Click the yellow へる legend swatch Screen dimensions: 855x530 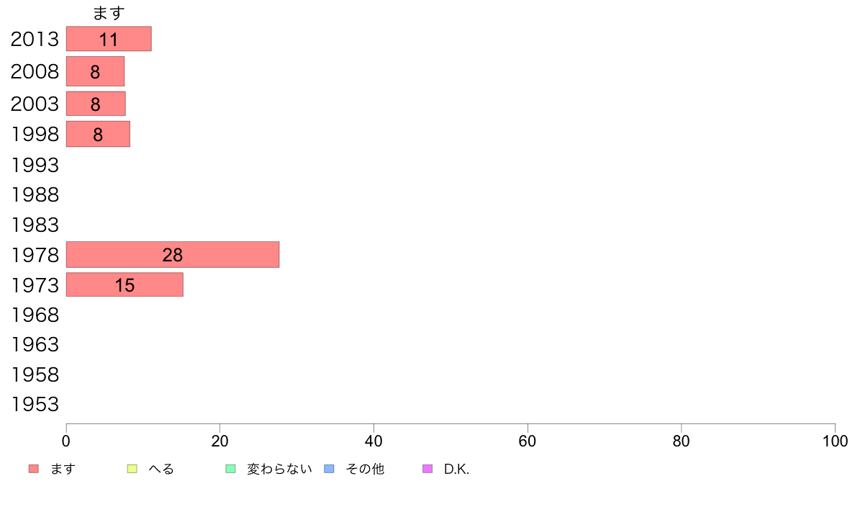132,469
